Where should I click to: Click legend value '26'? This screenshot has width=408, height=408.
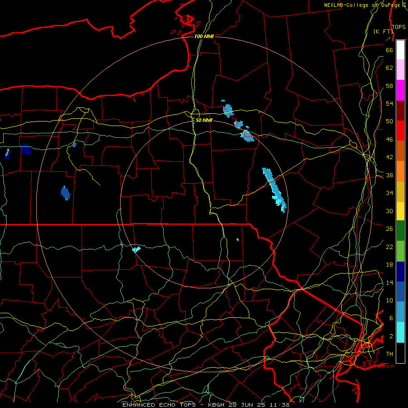389,229
